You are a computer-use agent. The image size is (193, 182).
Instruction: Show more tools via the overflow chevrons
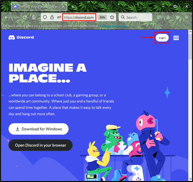(x=177, y=17)
